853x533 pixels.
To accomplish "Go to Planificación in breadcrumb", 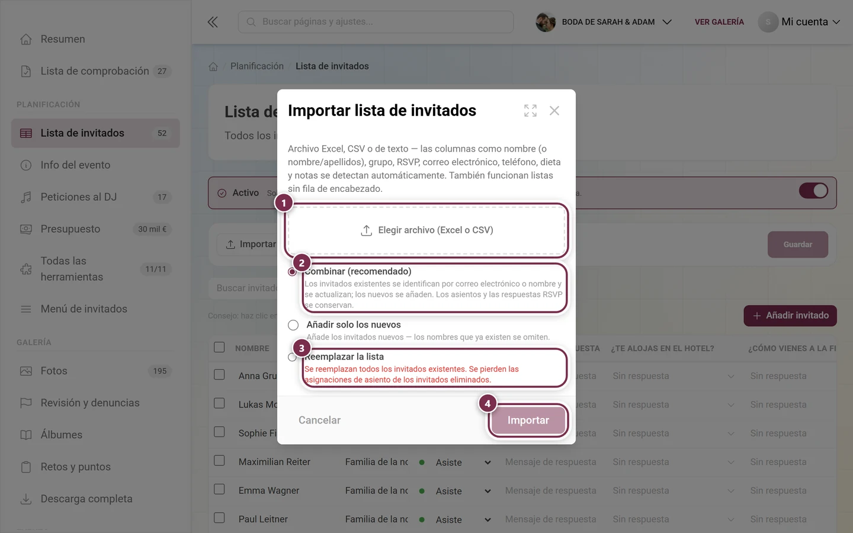I will (x=257, y=66).
